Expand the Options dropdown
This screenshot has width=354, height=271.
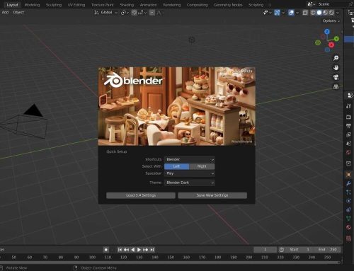[x=331, y=21]
